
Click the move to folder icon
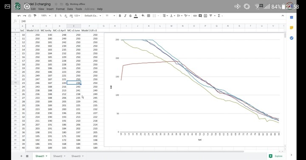[x=62, y=4]
